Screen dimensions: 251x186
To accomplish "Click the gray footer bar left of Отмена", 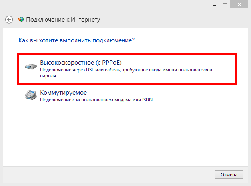I will pos(108,174).
